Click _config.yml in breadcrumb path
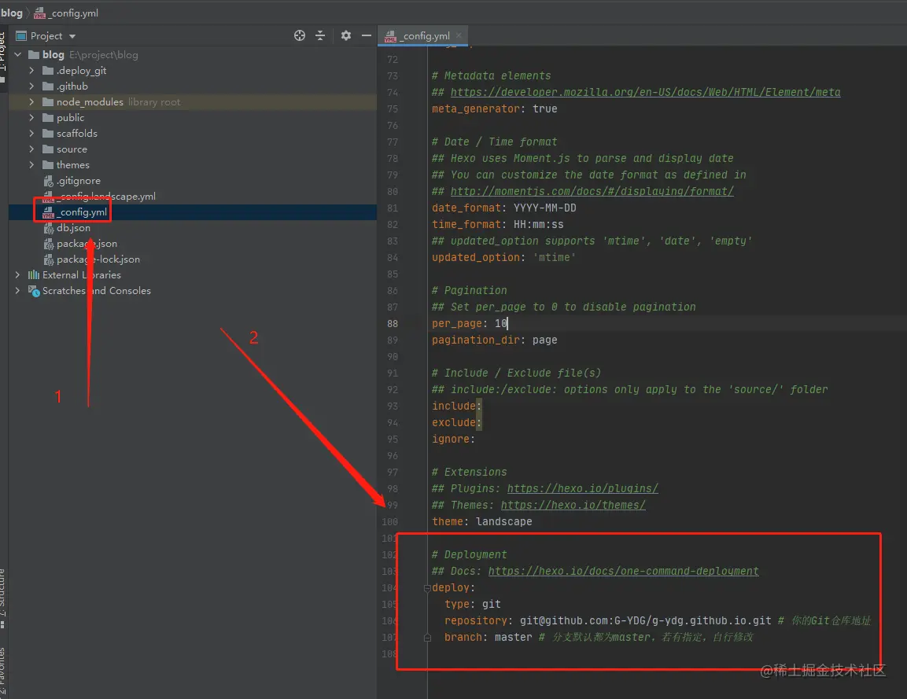Viewport: 907px width, 699px height. pyautogui.click(x=74, y=13)
